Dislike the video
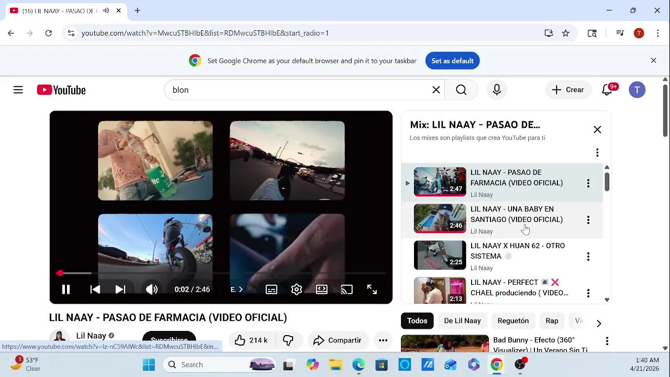This screenshot has height=377, width=670. click(288, 340)
